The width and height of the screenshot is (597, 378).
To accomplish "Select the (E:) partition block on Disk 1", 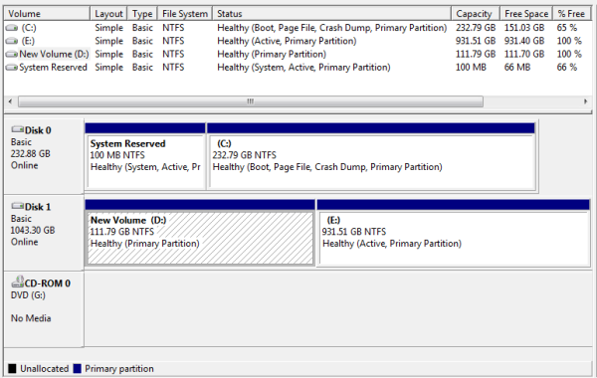I will pos(454,232).
